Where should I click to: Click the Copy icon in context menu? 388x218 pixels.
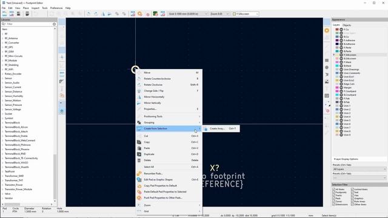139,142
